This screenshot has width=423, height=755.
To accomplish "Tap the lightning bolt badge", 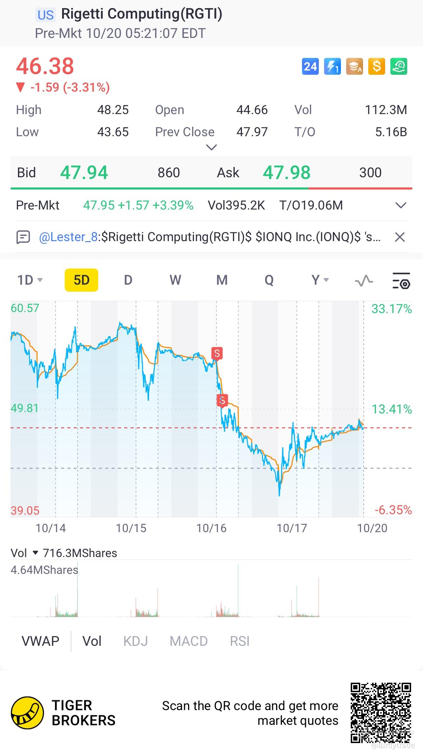I will click(332, 66).
